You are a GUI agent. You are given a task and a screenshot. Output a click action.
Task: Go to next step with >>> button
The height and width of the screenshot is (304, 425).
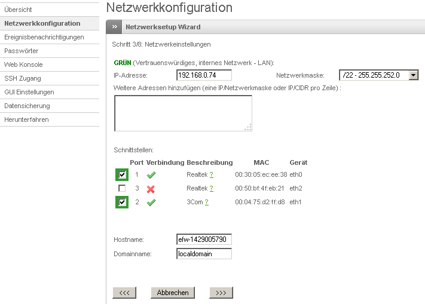coord(221,293)
